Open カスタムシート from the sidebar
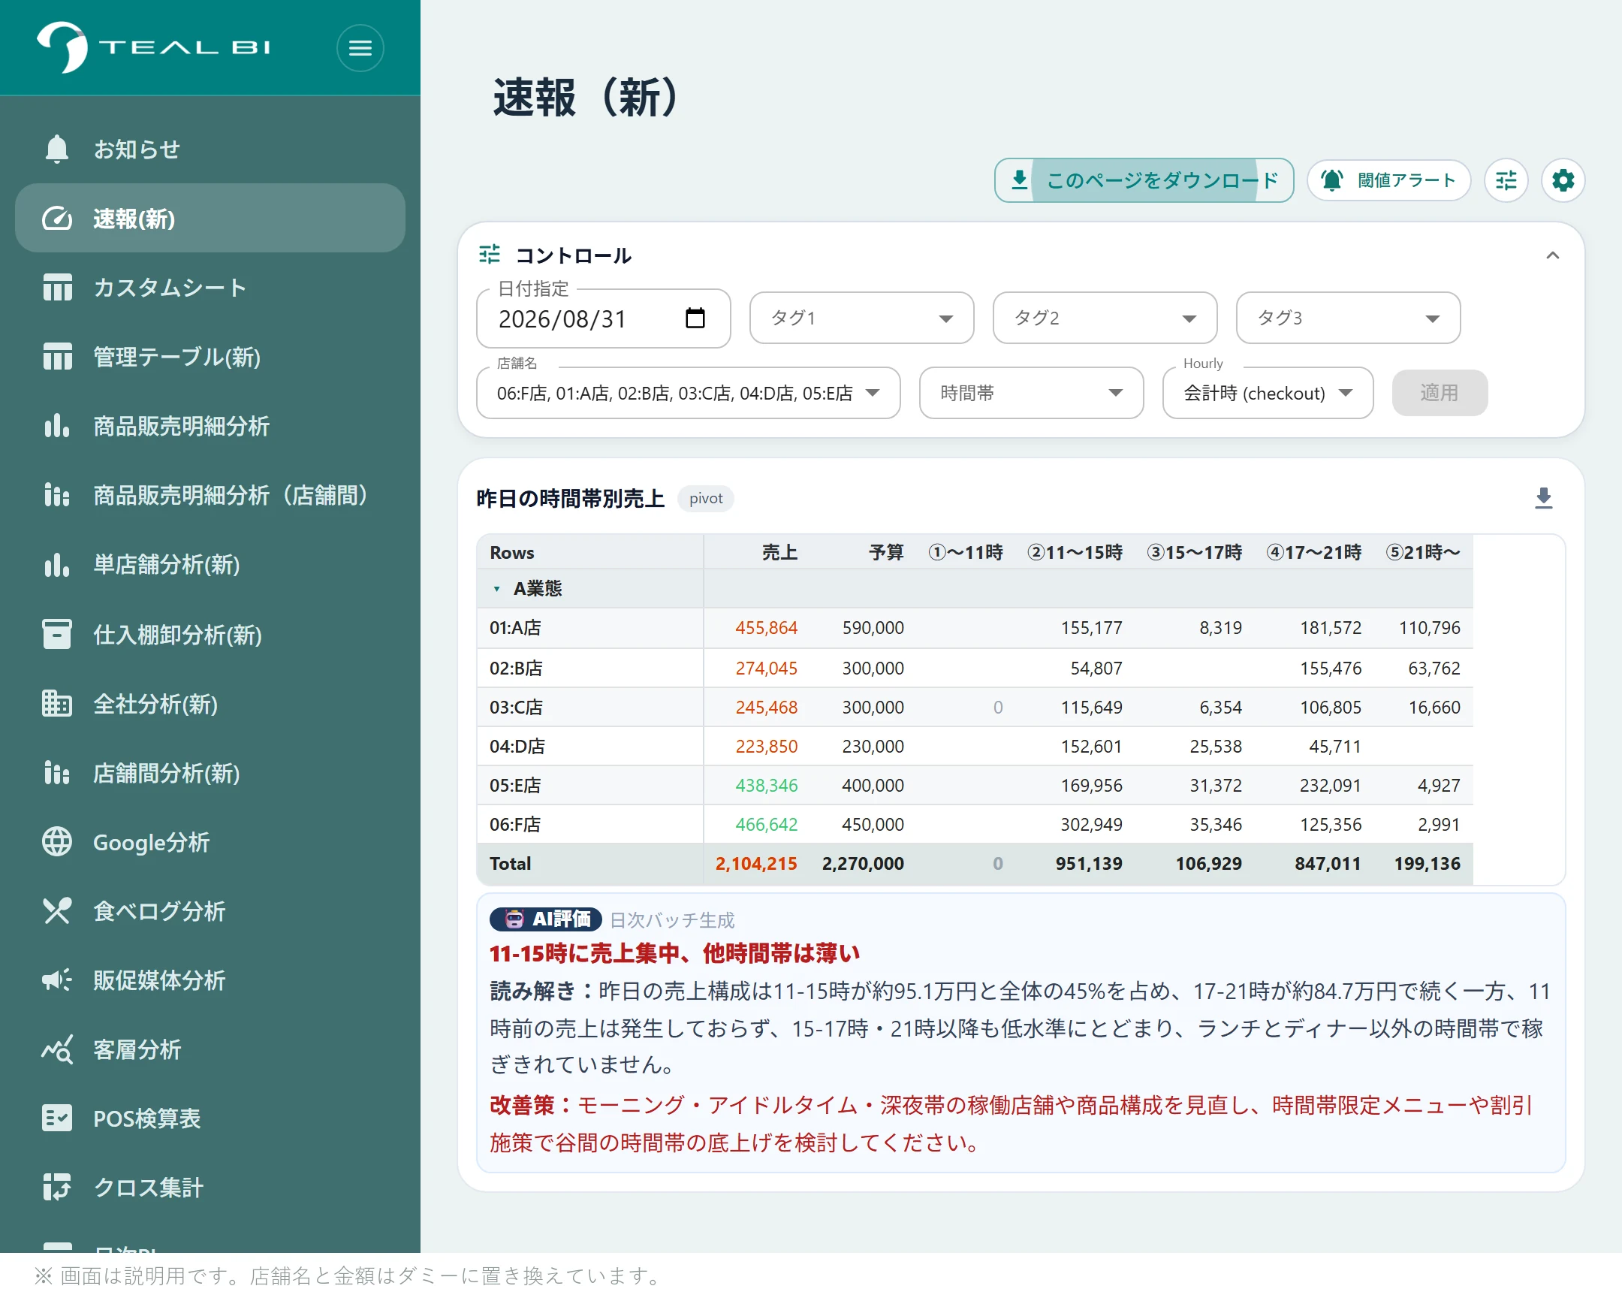This screenshot has width=1622, height=1301. coord(210,288)
